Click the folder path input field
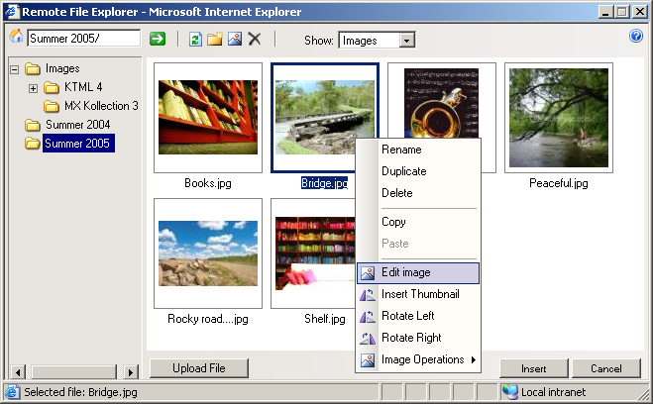The width and height of the screenshot is (653, 404). 83,39
